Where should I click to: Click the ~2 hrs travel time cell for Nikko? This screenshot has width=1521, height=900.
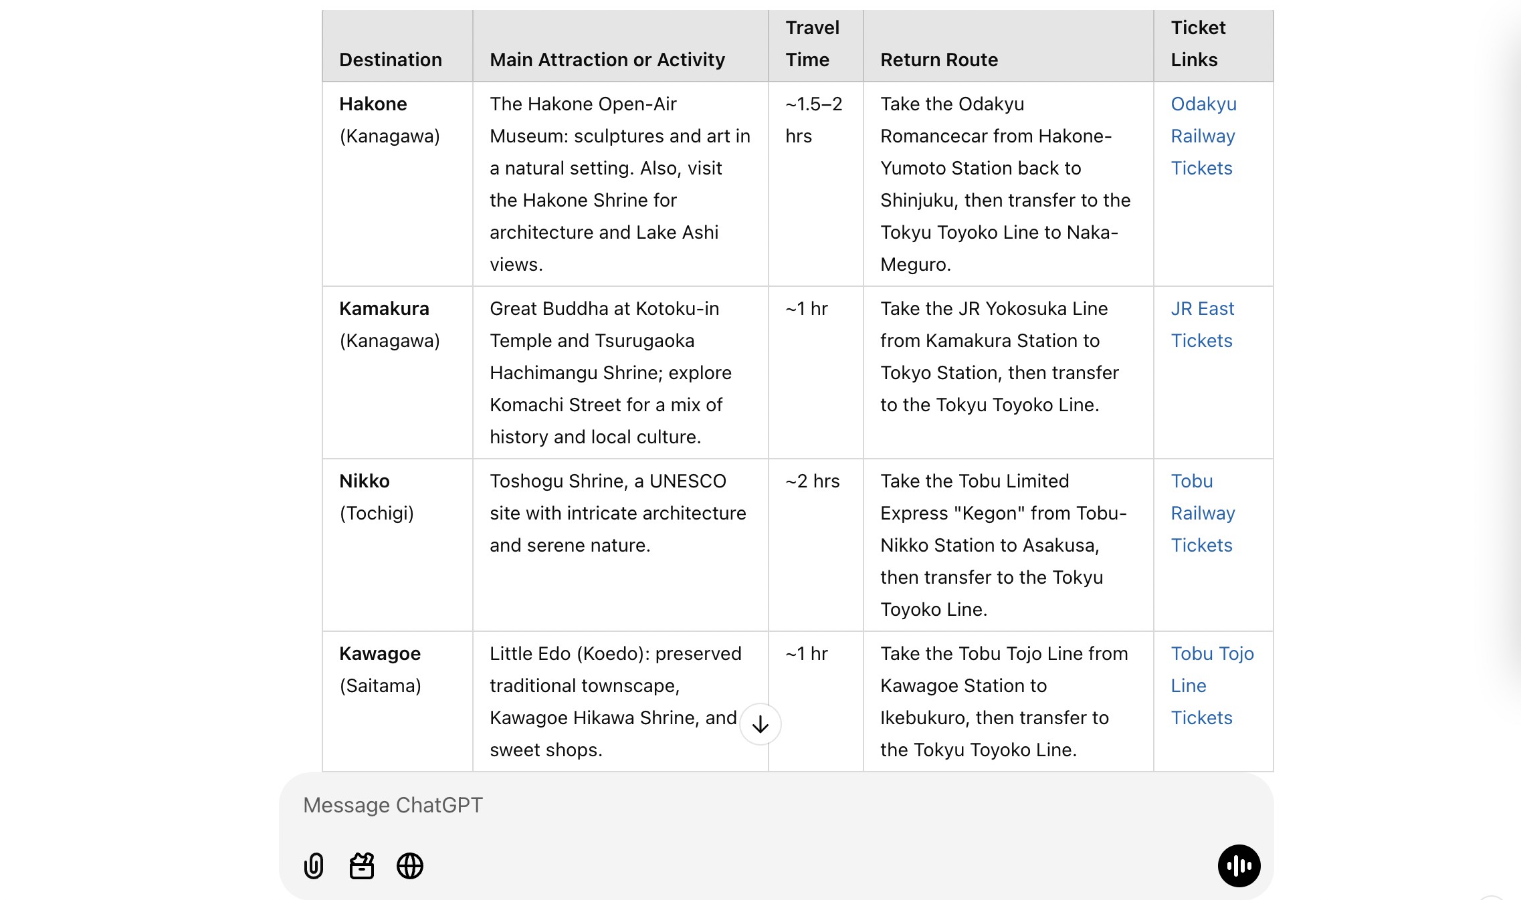coord(811,481)
